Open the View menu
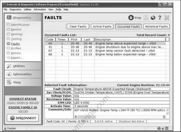181x132 pixels. click(x=51, y=10)
